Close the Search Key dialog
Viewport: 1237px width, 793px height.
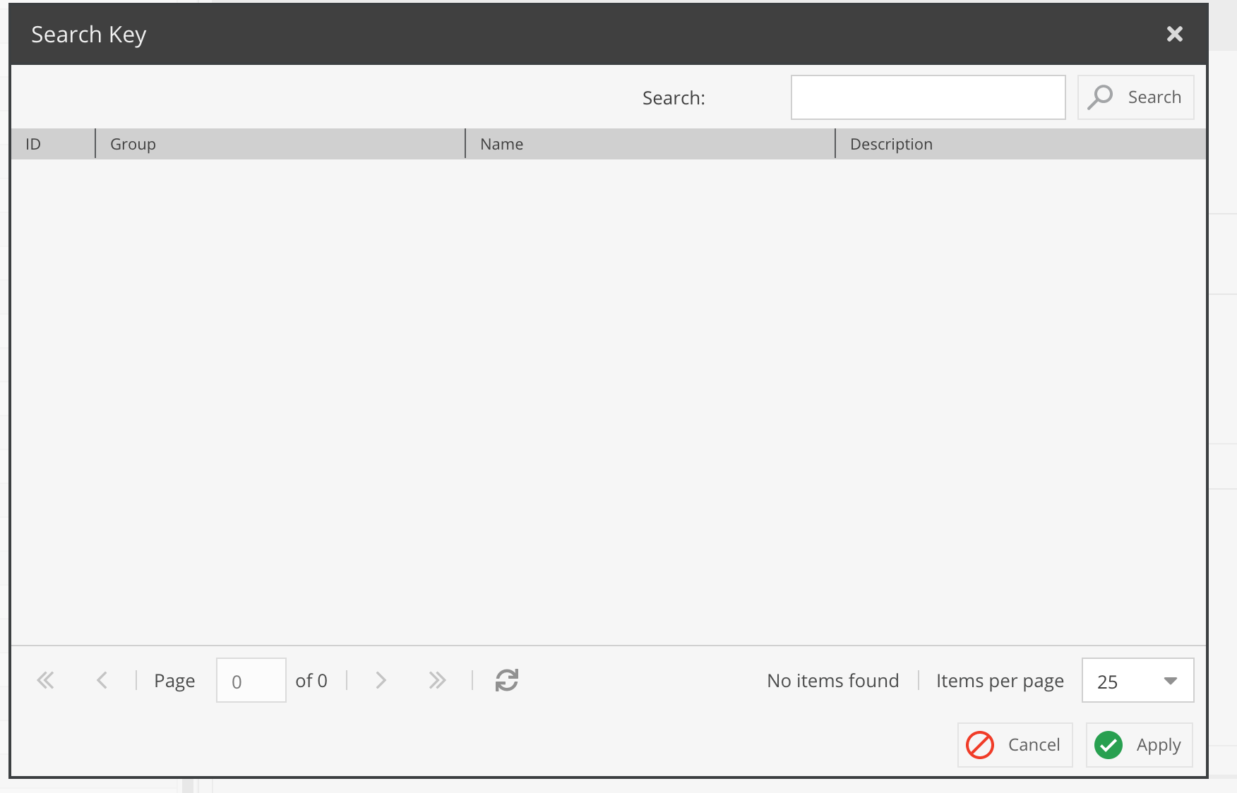pos(1174,34)
